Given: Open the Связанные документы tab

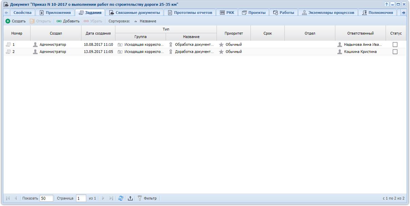Looking at the screenshot, I should pos(134,13).
